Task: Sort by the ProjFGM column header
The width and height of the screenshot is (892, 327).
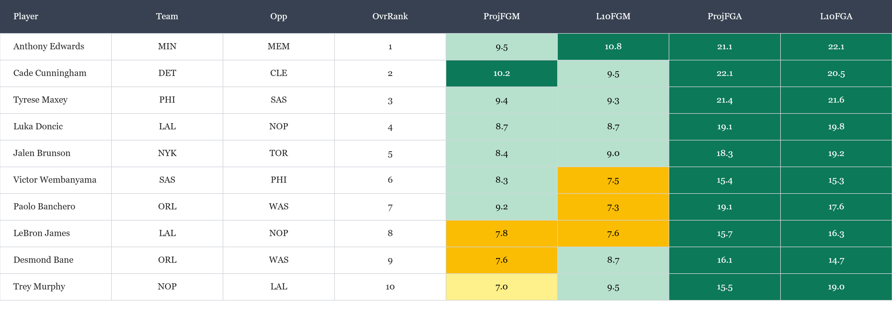Action: (x=501, y=16)
